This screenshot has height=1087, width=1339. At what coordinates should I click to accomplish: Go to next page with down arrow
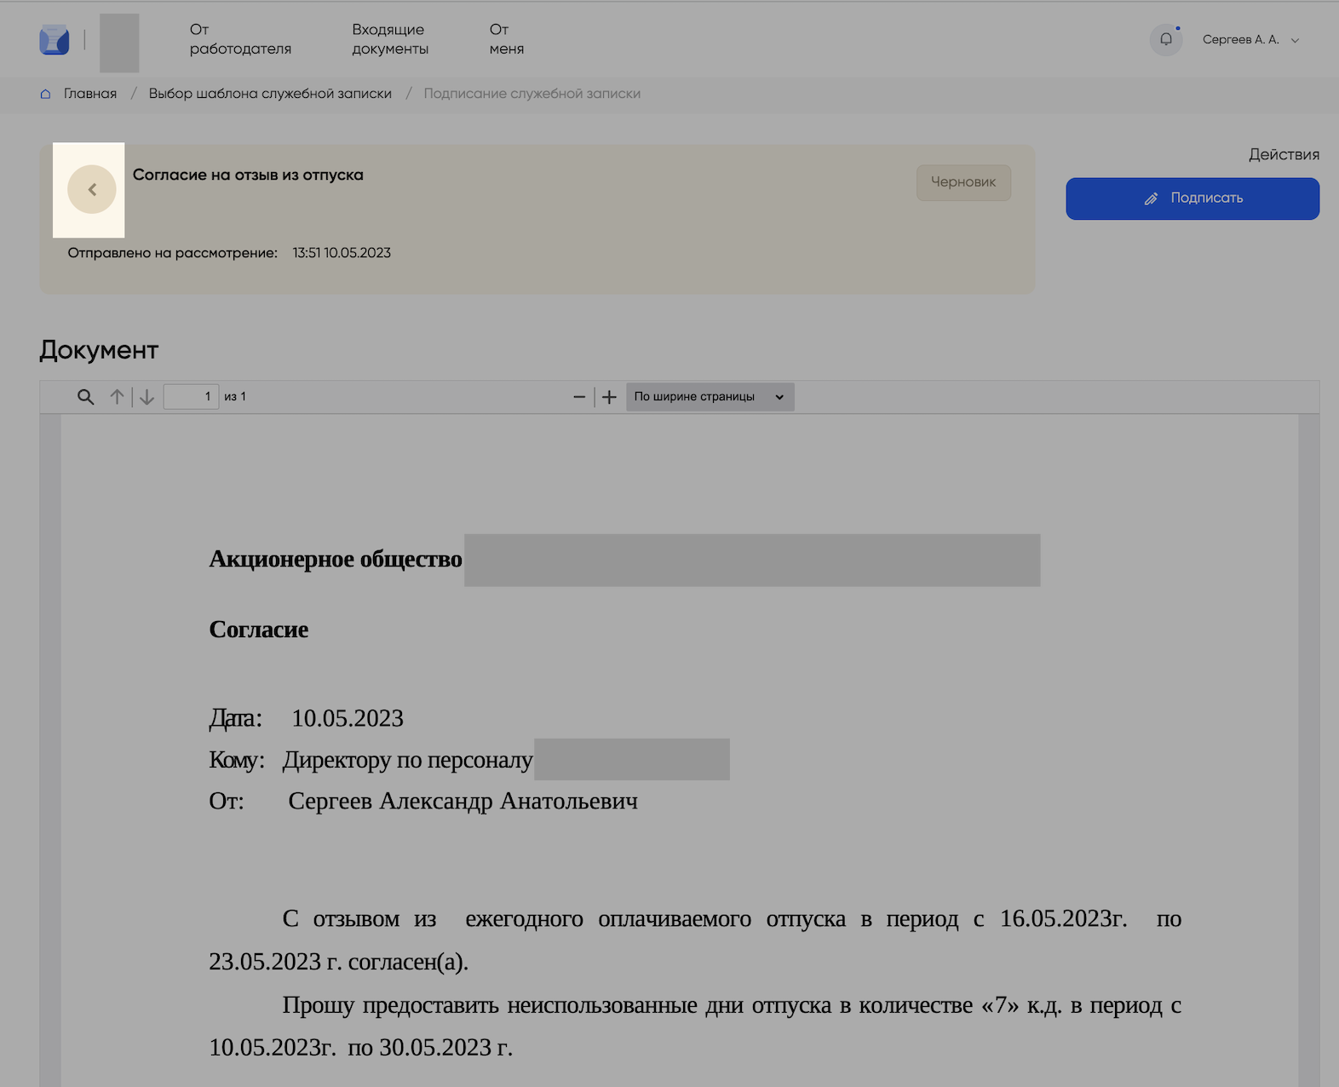pos(147,397)
